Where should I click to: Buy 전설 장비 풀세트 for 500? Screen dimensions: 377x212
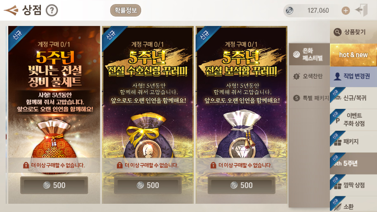coord(54,185)
